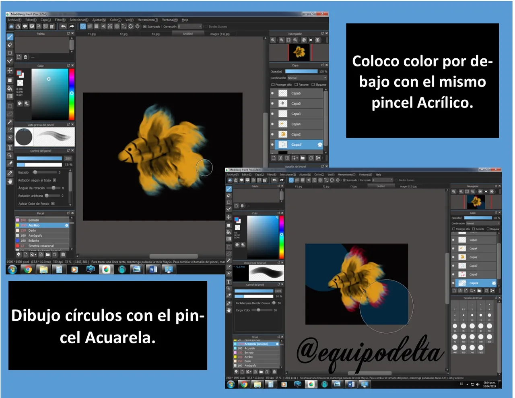Pick the Hand tool in the lower-right window
This screenshot has height=398, width=515.
(x=229, y=310)
